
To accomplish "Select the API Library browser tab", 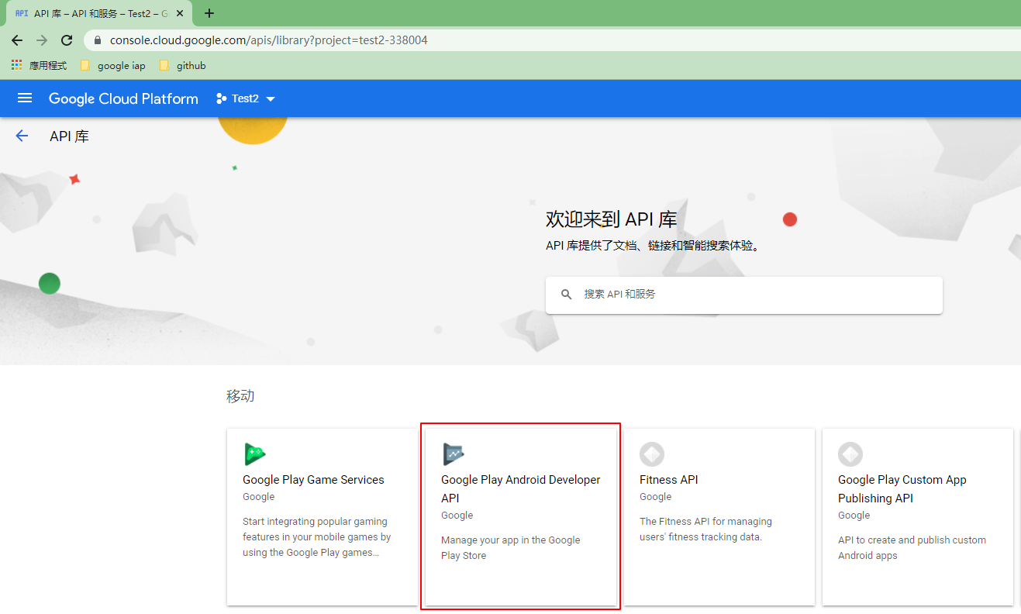I will coord(98,13).
